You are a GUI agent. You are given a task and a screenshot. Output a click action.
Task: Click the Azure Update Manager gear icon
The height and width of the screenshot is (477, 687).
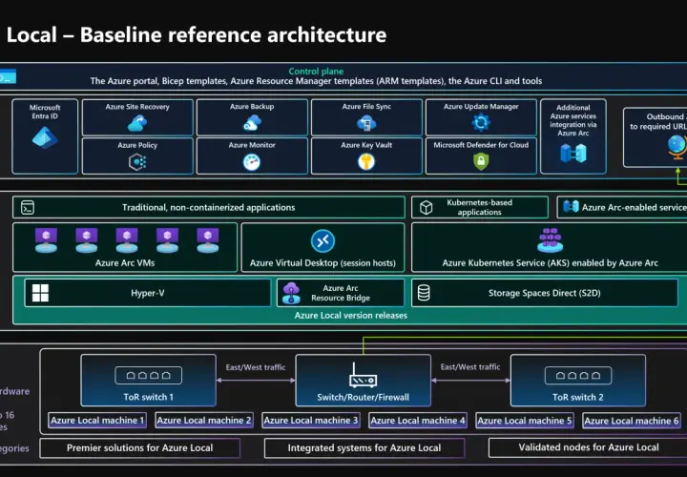(481, 123)
